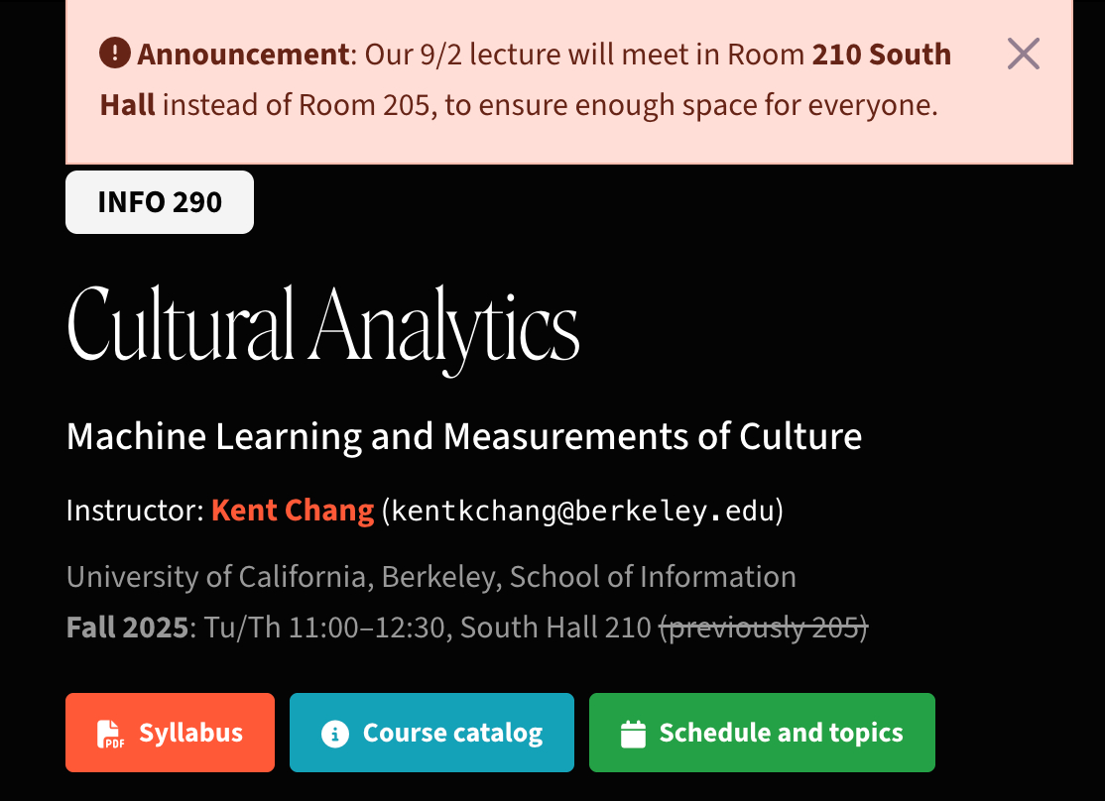The image size is (1105, 801).
Task: Open the Syllabus button label
Action: coord(190,733)
